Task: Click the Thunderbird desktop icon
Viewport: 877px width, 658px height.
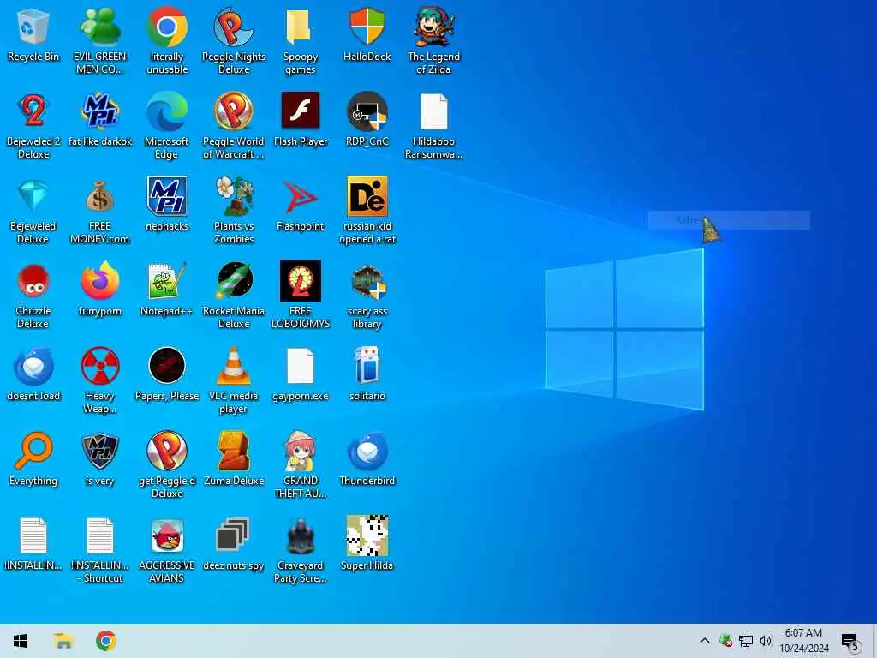Action: [x=367, y=451]
